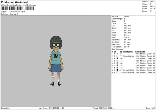Click code '1266' in stop row 6
The width and height of the screenshot is (156, 110).
tap(138, 66)
